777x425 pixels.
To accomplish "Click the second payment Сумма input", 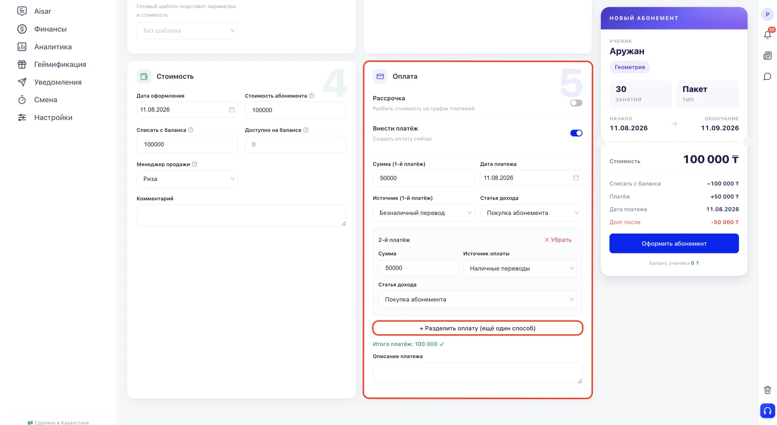I will (x=418, y=268).
